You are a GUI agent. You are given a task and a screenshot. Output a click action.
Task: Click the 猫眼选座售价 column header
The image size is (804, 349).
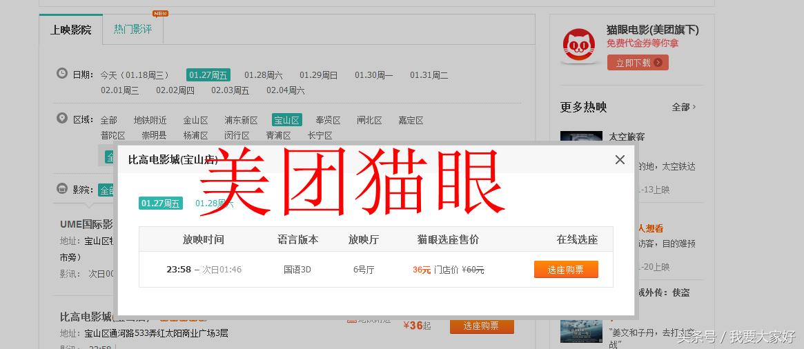pyautogui.click(x=448, y=239)
